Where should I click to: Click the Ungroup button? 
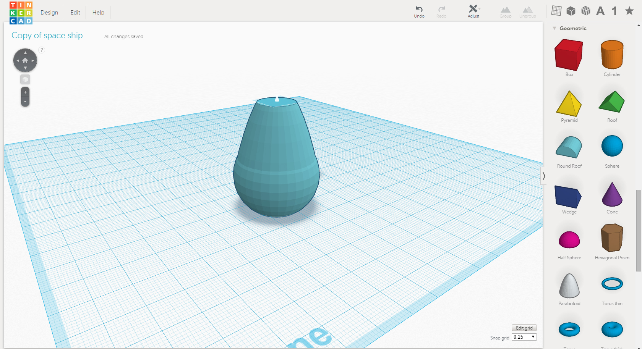coord(528,12)
